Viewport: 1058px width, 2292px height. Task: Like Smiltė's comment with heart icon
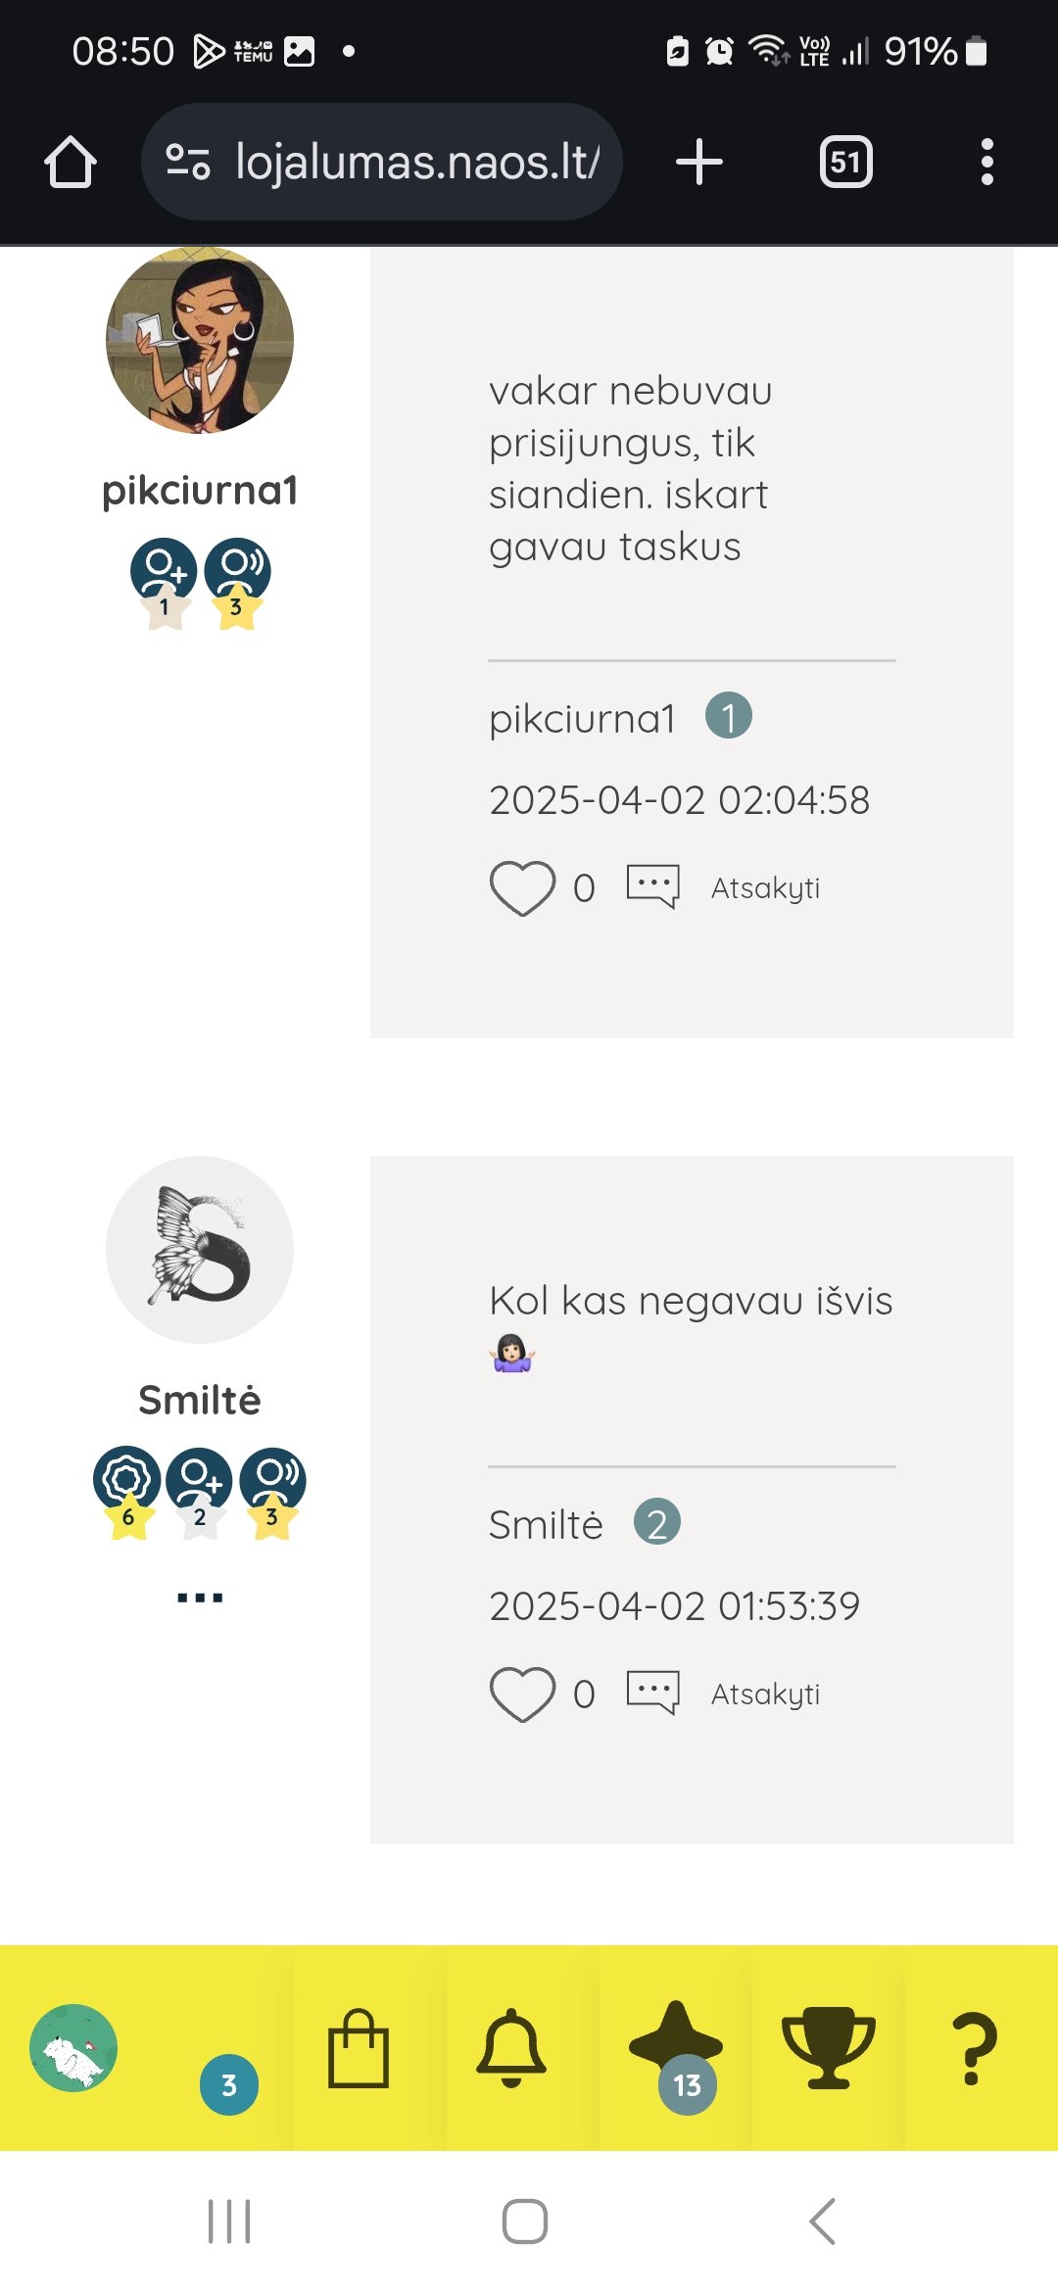point(522,1695)
